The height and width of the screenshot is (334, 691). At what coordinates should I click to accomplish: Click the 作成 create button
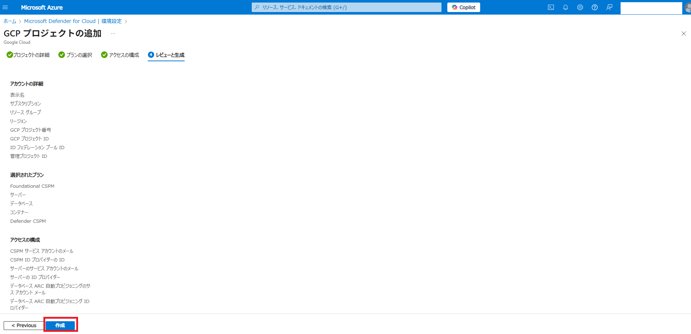click(x=60, y=325)
